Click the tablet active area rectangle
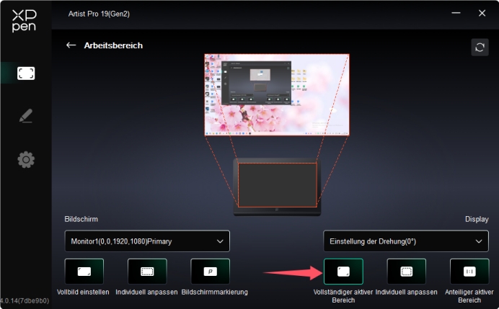The height and width of the screenshot is (309, 499). pyautogui.click(x=277, y=184)
